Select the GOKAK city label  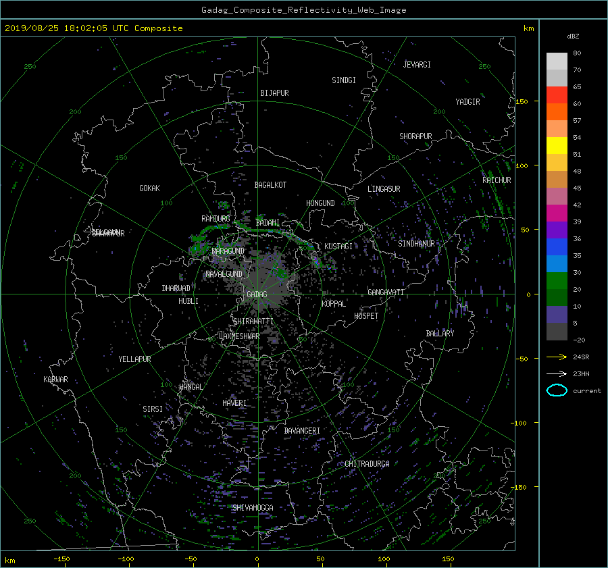coord(149,188)
